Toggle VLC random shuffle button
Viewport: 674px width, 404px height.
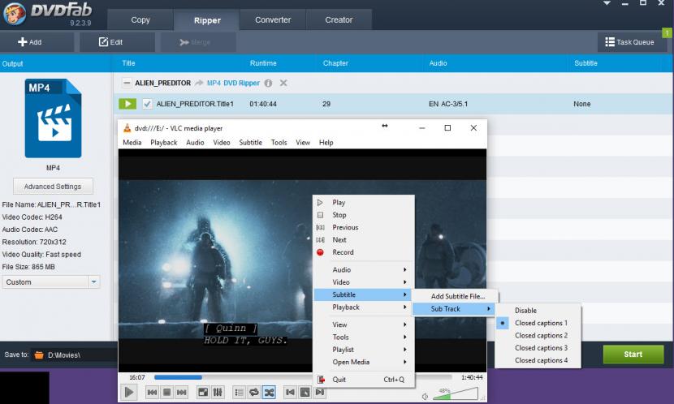point(269,392)
